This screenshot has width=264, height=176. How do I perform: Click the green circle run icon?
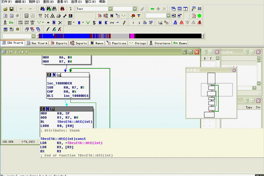(x=199, y=16)
